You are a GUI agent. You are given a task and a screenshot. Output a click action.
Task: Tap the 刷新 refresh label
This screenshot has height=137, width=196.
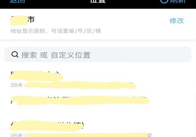click(177, 1)
